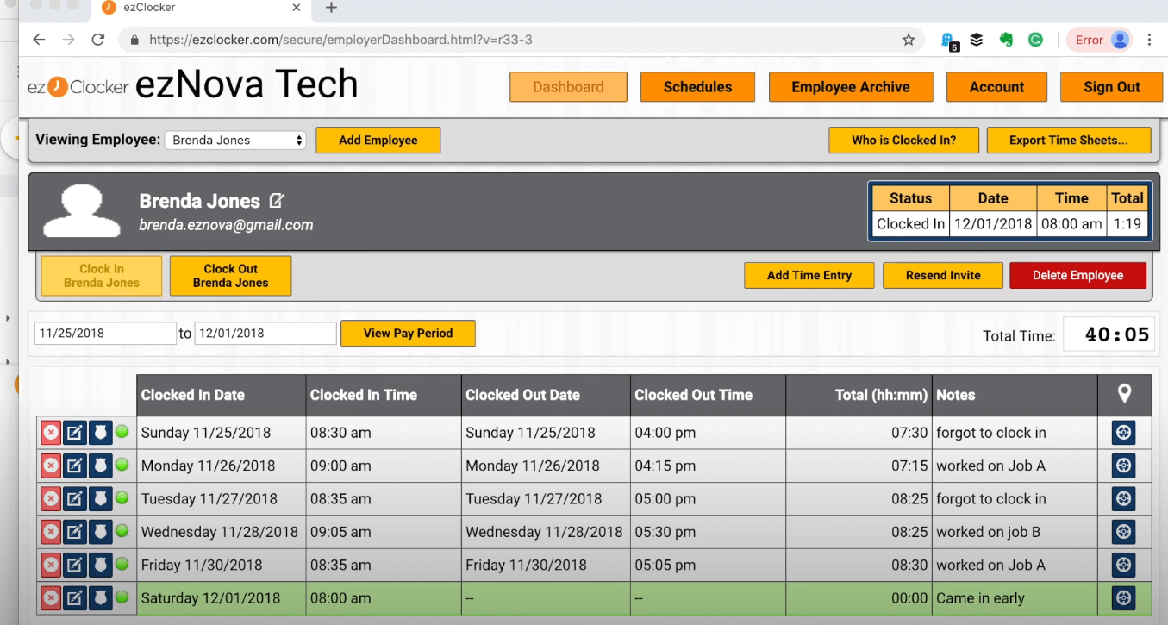The width and height of the screenshot is (1168, 625).
Task: Delete the Monday 11/26/2018 time entry
Action: tap(51, 466)
